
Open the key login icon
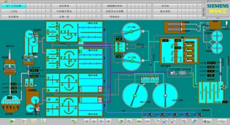click(x=24, y=121)
